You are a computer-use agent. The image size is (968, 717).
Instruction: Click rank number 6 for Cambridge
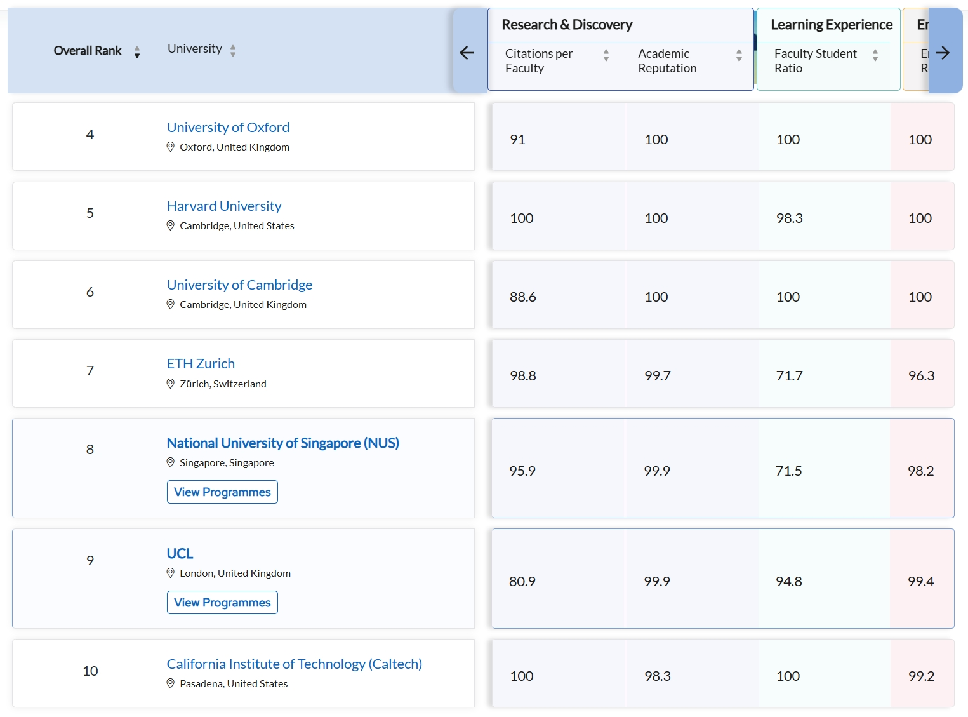[90, 291]
